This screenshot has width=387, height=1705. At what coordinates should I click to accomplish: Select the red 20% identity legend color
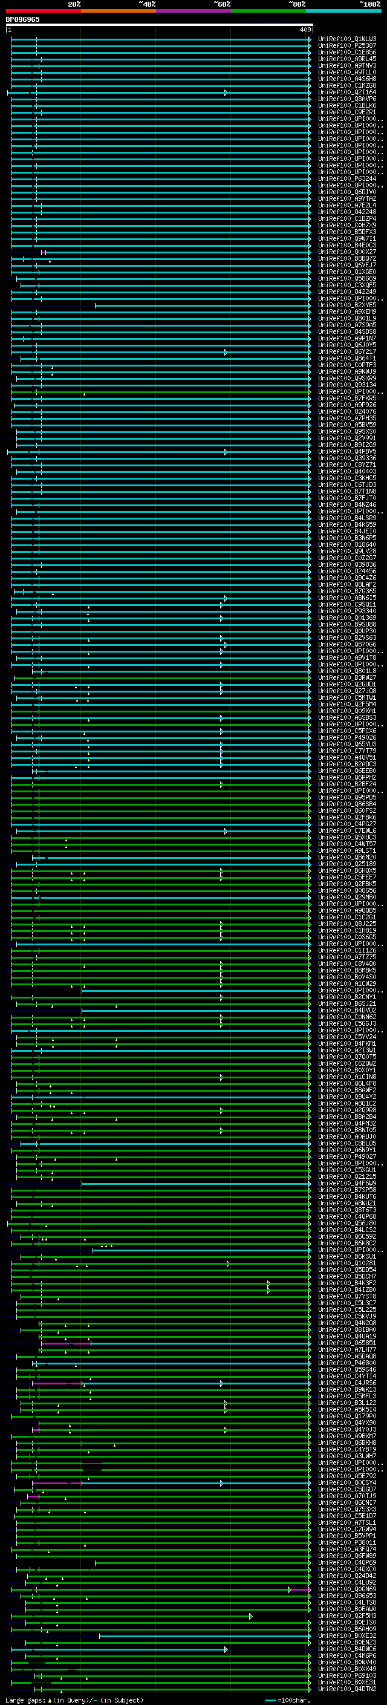tap(43, 11)
